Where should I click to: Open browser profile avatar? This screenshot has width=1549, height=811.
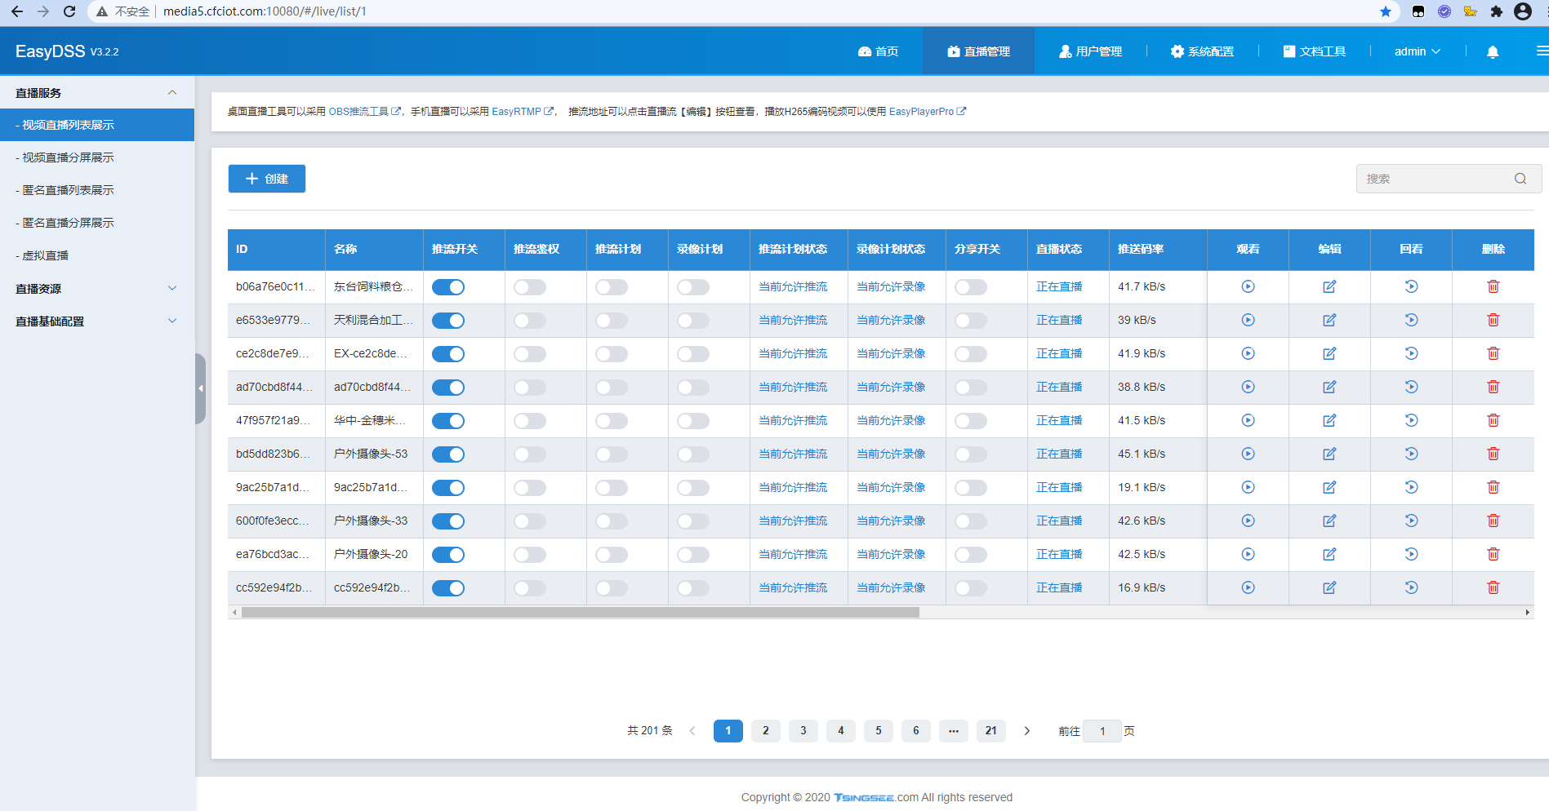coord(1522,11)
